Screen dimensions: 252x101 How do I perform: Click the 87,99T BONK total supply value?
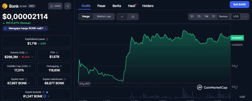(17, 83)
